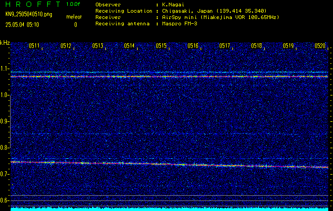Image resolution: width=333 pixels, height=211 pixels.
Task: Click the 0519 time marker
Action: click(x=288, y=46)
